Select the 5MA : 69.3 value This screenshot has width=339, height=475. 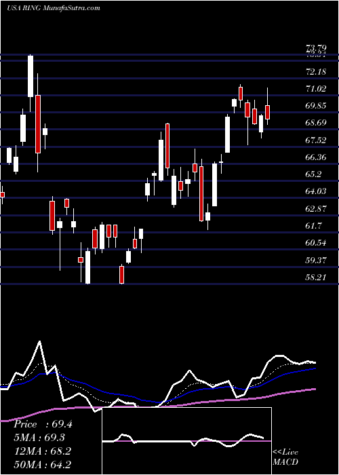[x=39, y=438]
